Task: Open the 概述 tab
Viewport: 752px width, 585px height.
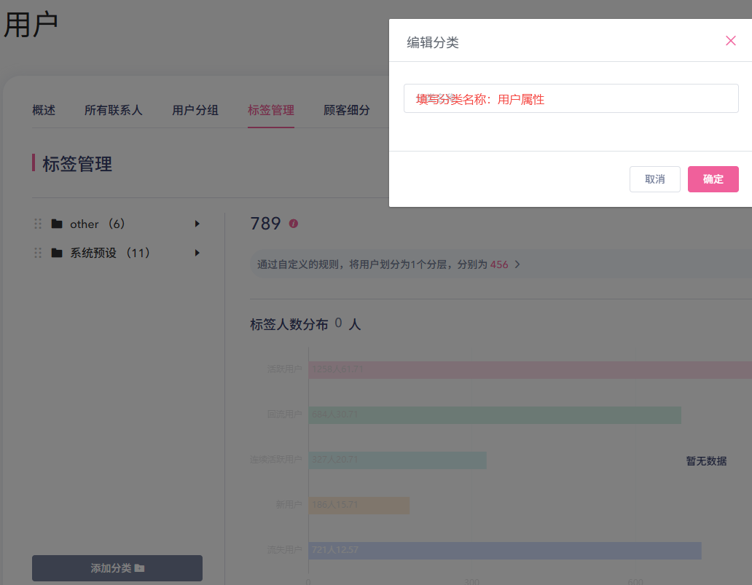Action: point(44,110)
